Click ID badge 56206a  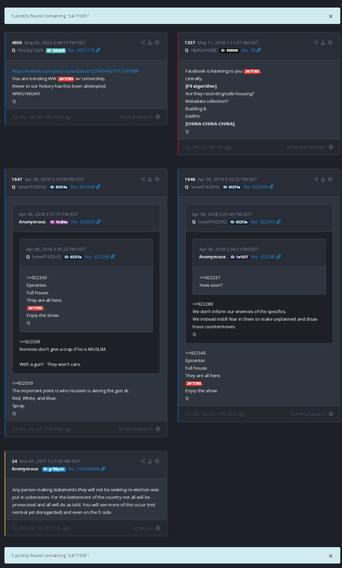pos(59,222)
